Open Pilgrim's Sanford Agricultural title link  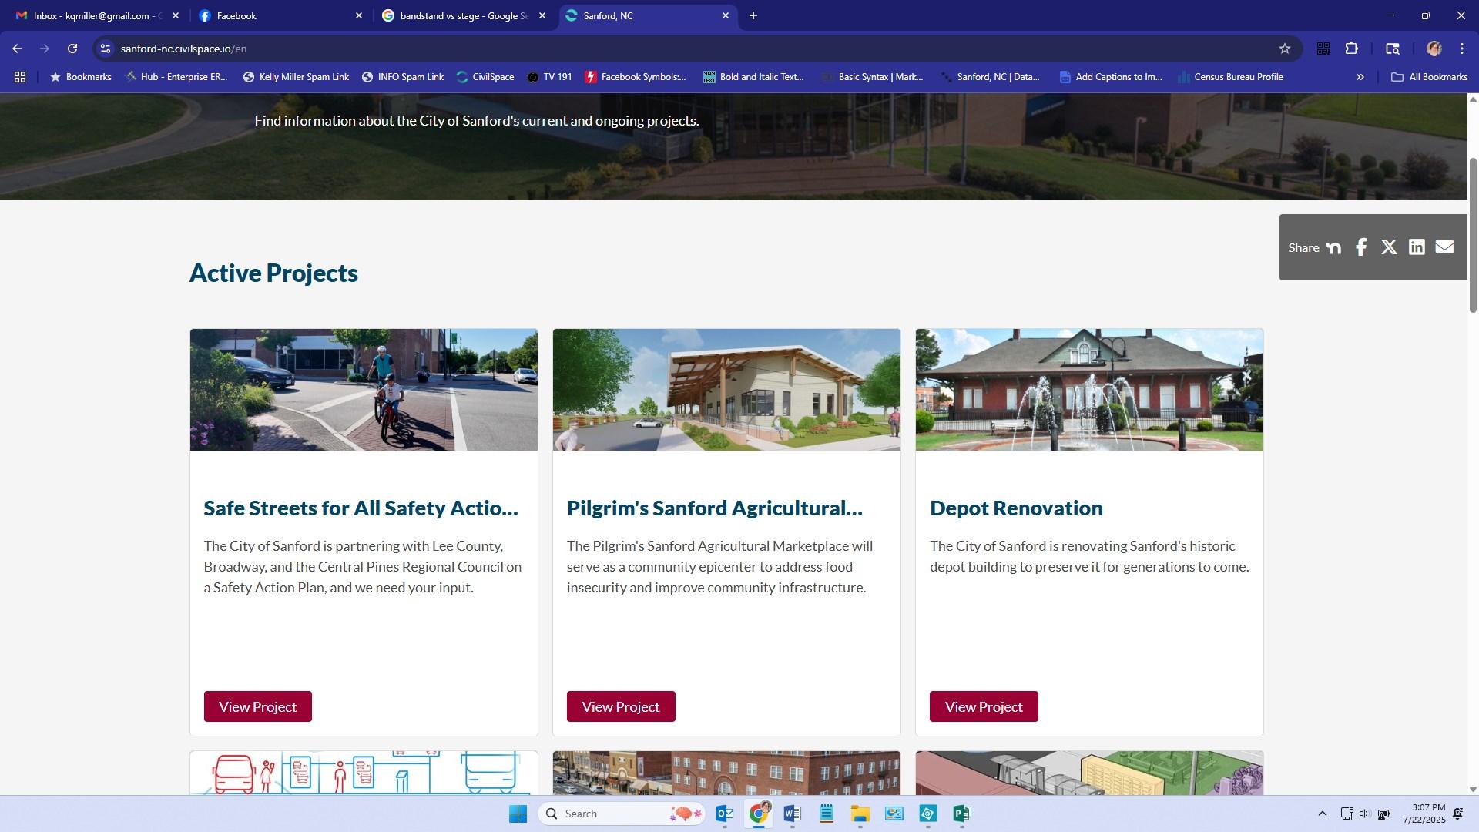coord(714,508)
